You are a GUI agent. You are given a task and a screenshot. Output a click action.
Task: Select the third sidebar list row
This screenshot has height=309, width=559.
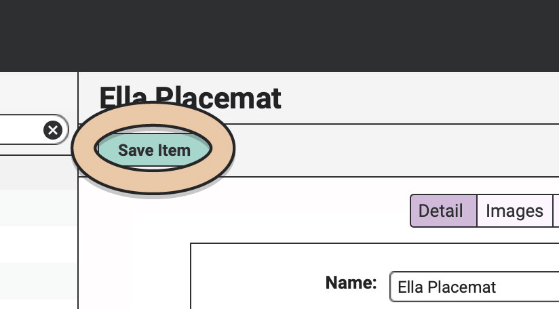[x=39, y=245]
